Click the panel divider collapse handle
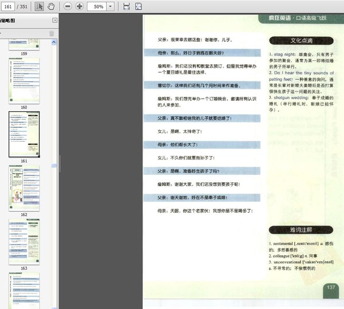 pos(54,166)
